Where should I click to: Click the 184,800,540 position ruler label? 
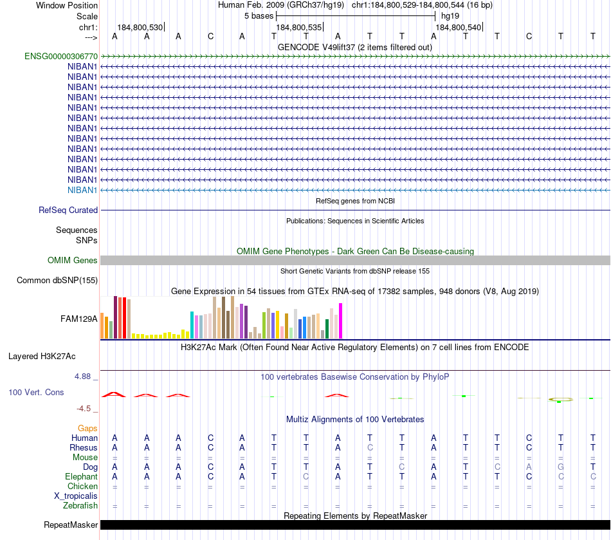458,27
